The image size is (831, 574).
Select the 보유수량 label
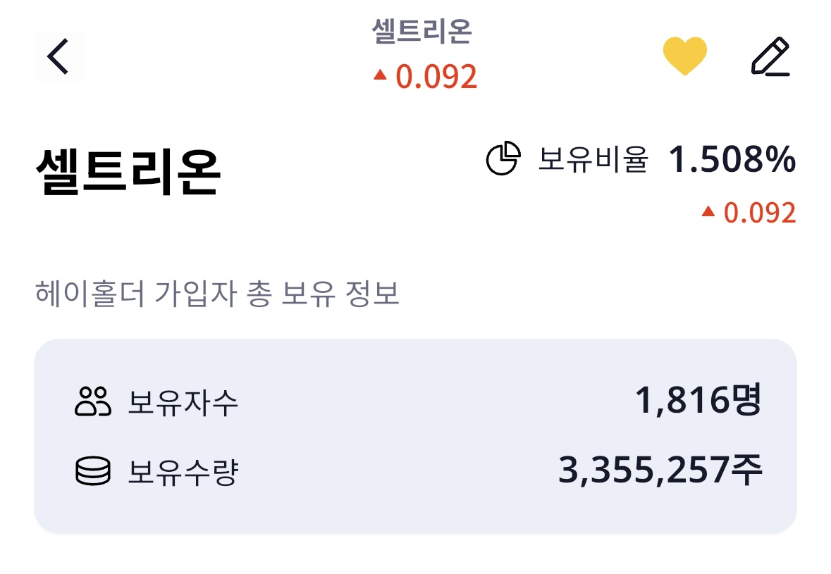(x=183, y=473)
